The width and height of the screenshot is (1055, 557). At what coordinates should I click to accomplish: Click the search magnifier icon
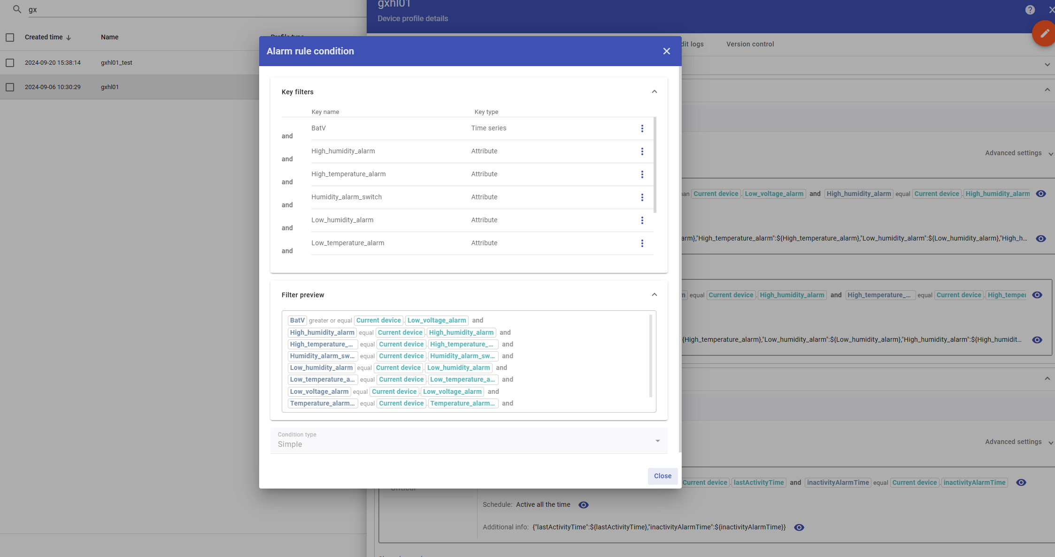tap(17, 9)
